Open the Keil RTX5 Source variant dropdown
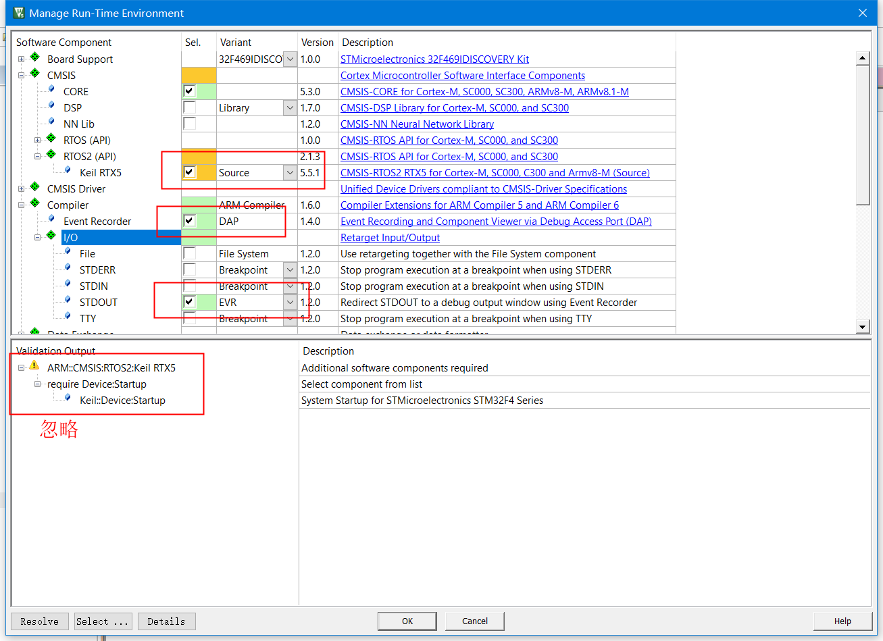The image size is (883, 641). click(x=290, y=173)
